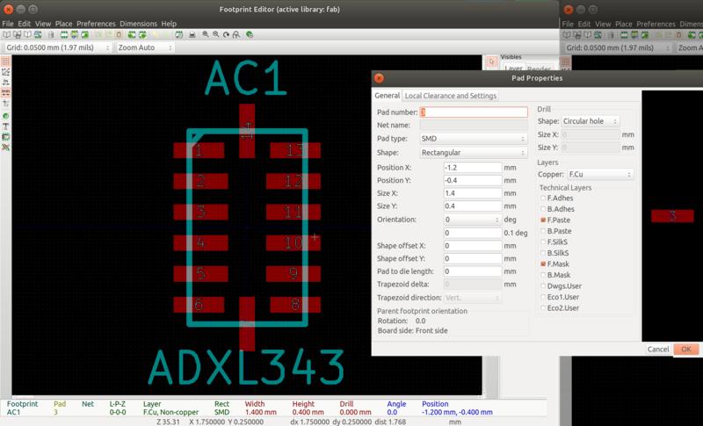Switch units to millimeters icon
703x426 pixels.
pyautogui.click(x=5, y=93)
